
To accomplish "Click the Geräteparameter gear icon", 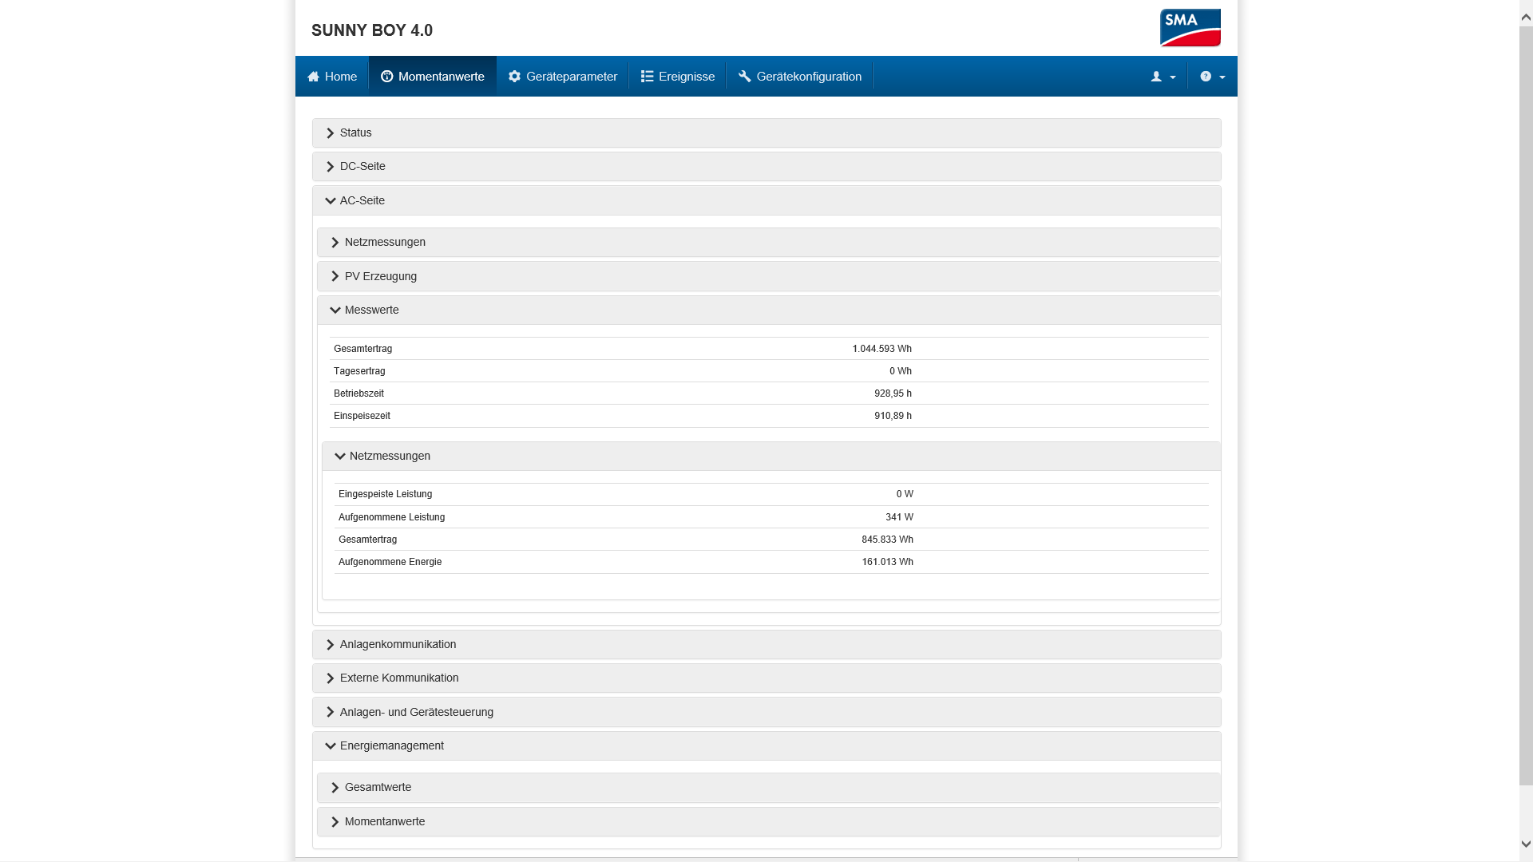I will click(515, 77).
